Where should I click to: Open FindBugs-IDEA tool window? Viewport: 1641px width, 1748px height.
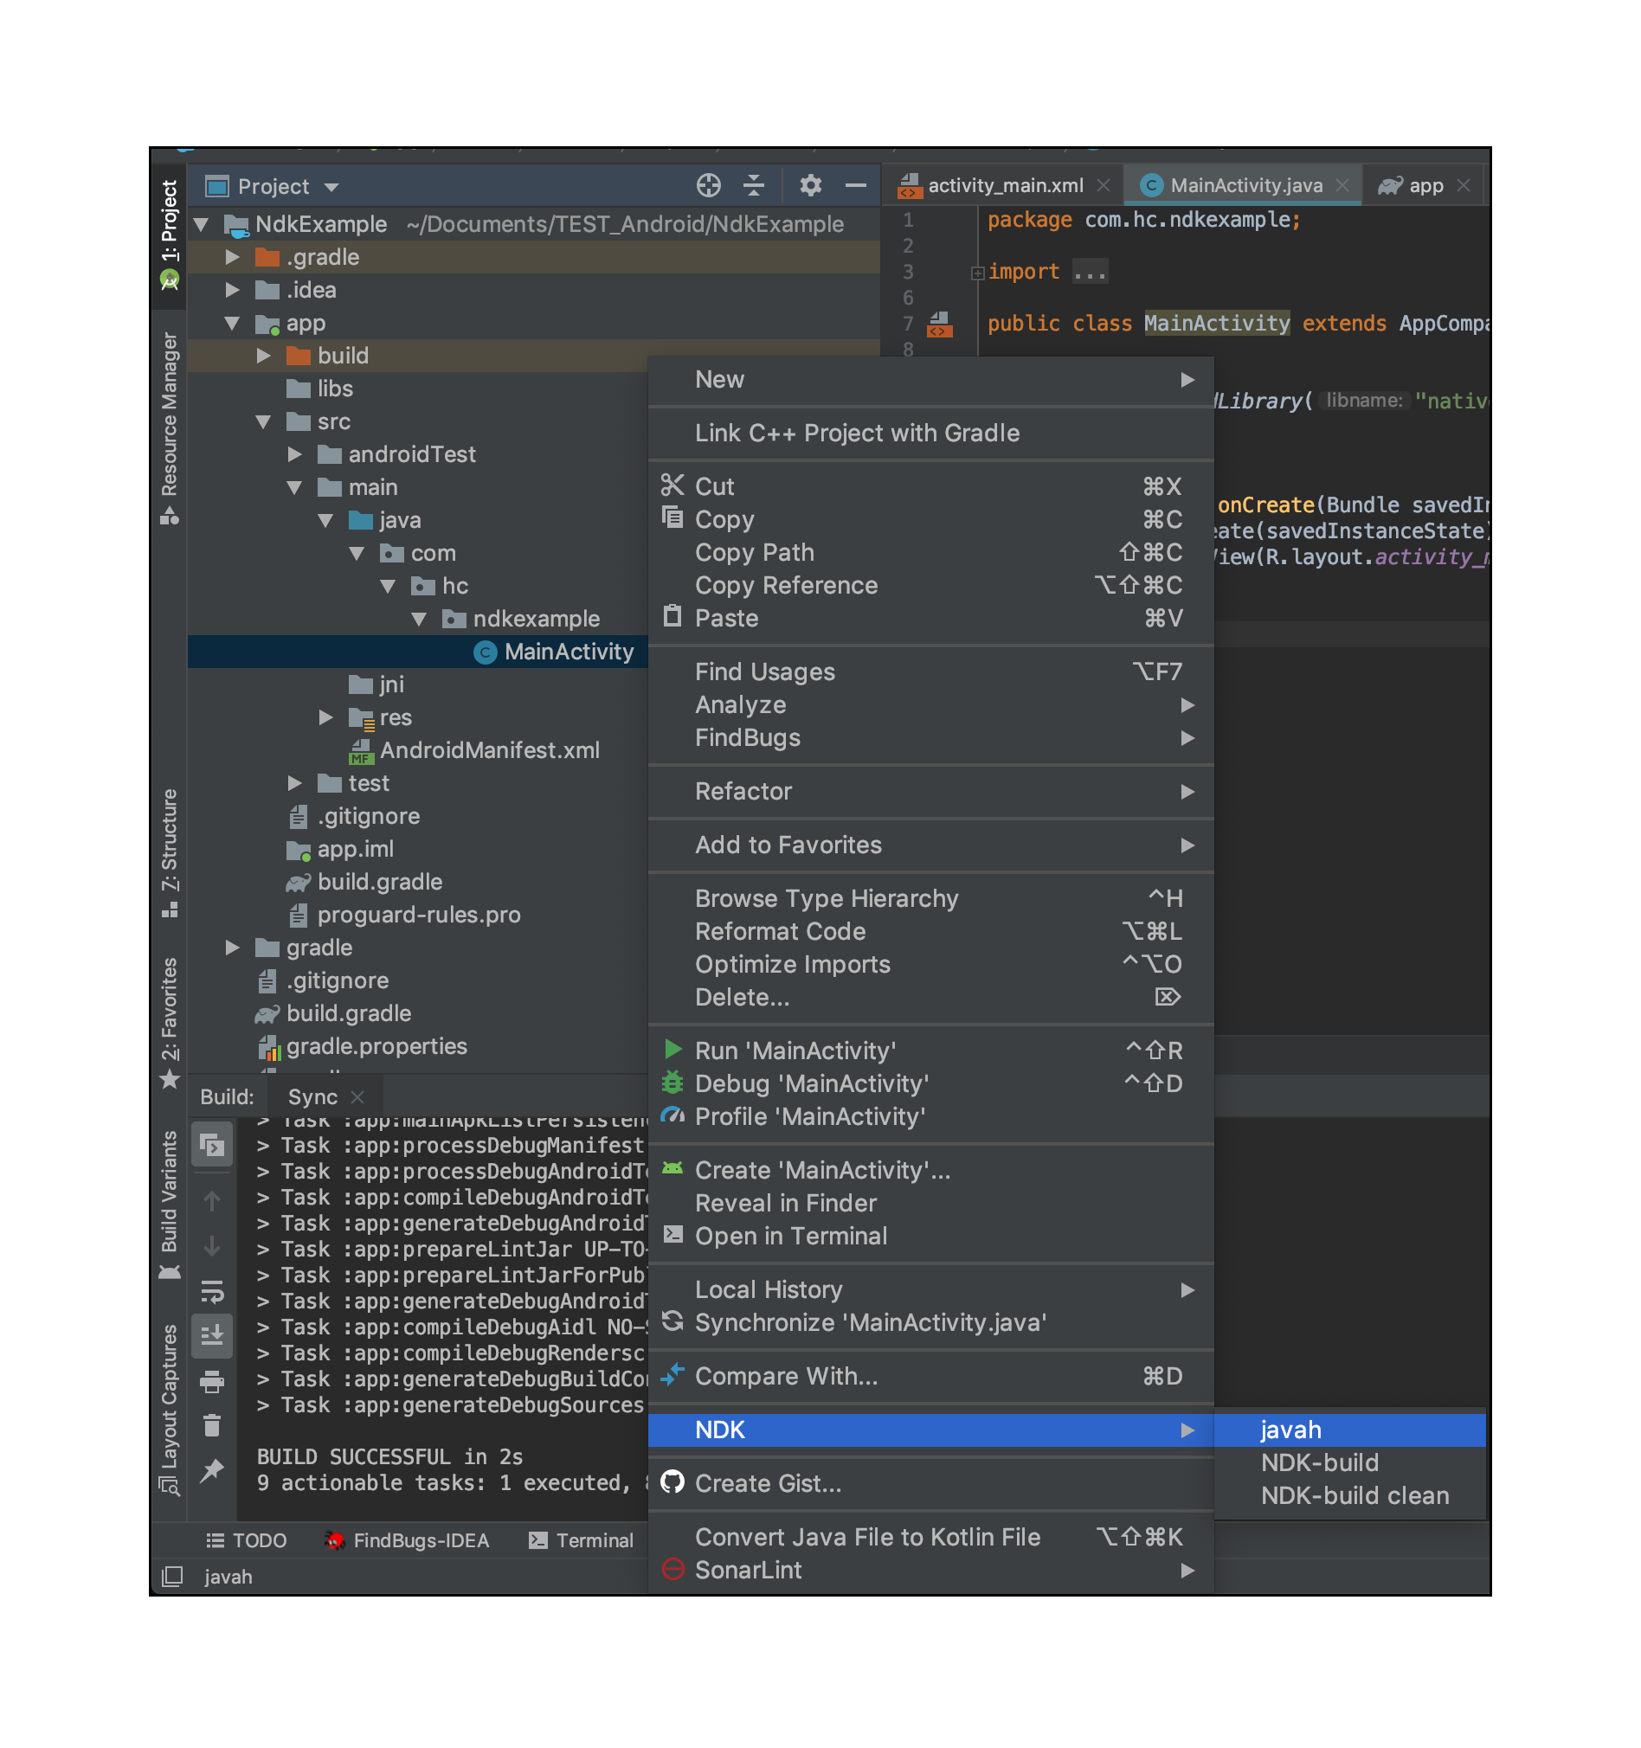[406, 1540]
